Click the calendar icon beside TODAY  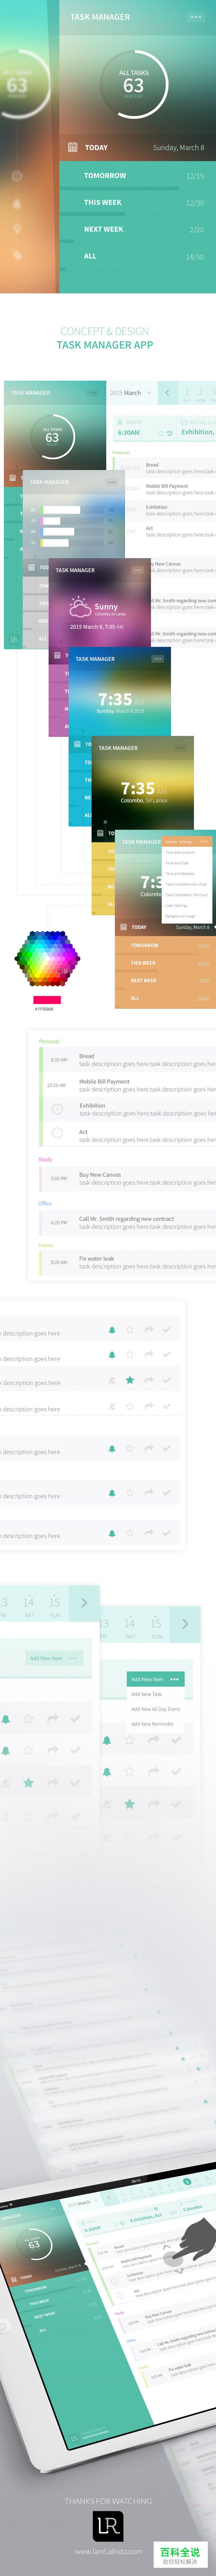point(72,147)
